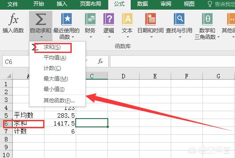The height and width of the screenshot is (158, 235).
Task: Choose More Functions 其他函数(F)... from menu
Action: click(x=57, y=101)
